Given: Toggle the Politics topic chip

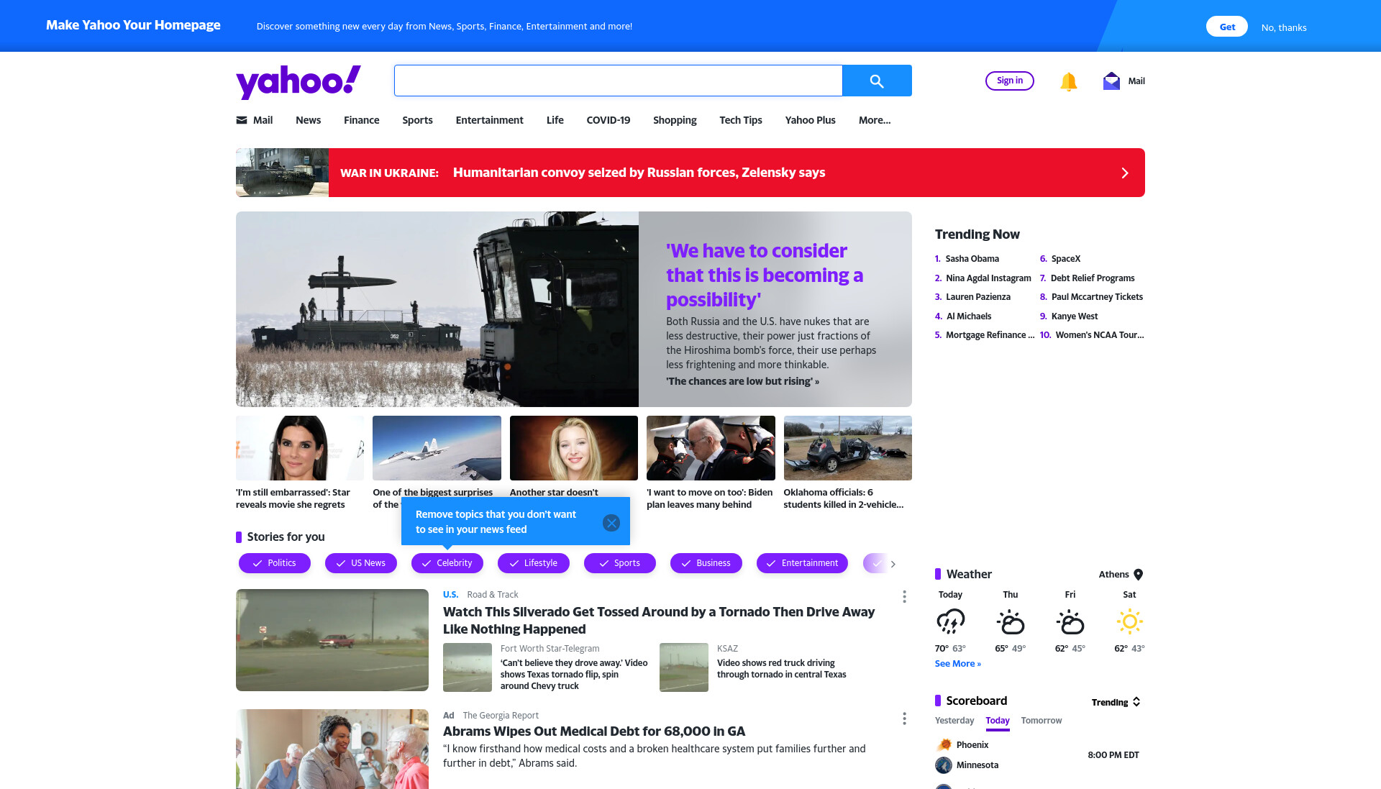Looking at the screenshot, I should 275,563.
